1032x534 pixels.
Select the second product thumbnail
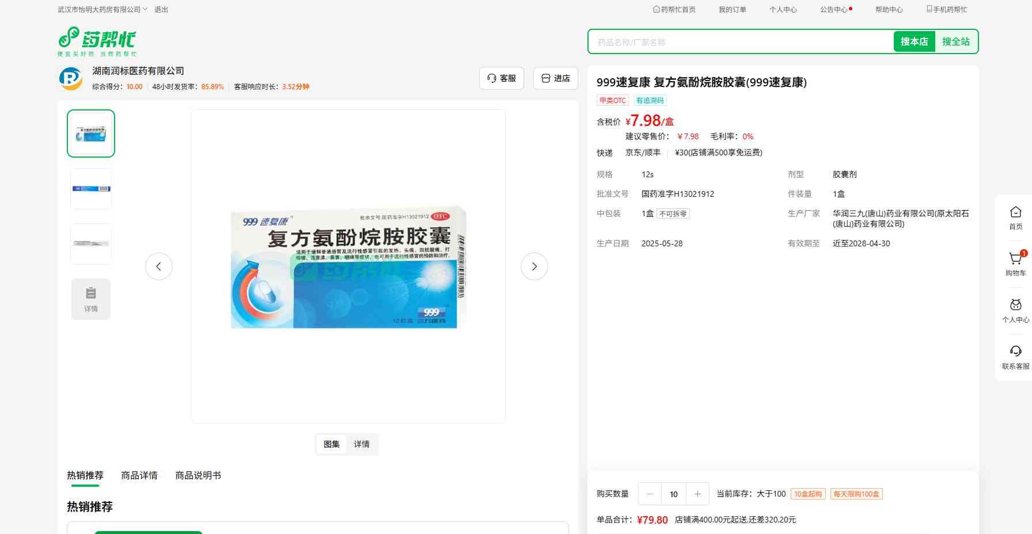(x=91, y=189)
